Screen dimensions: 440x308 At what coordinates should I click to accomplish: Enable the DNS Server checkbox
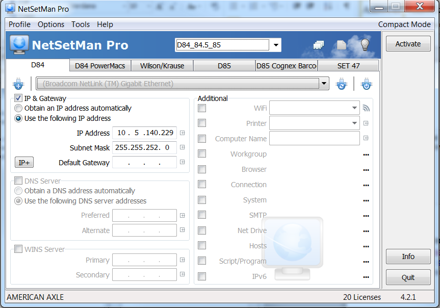tap(18, 181)
